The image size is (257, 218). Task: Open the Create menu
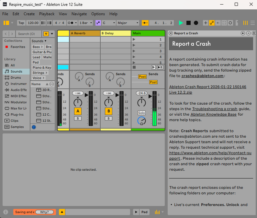pyautogui.click(x=29, y=14)
